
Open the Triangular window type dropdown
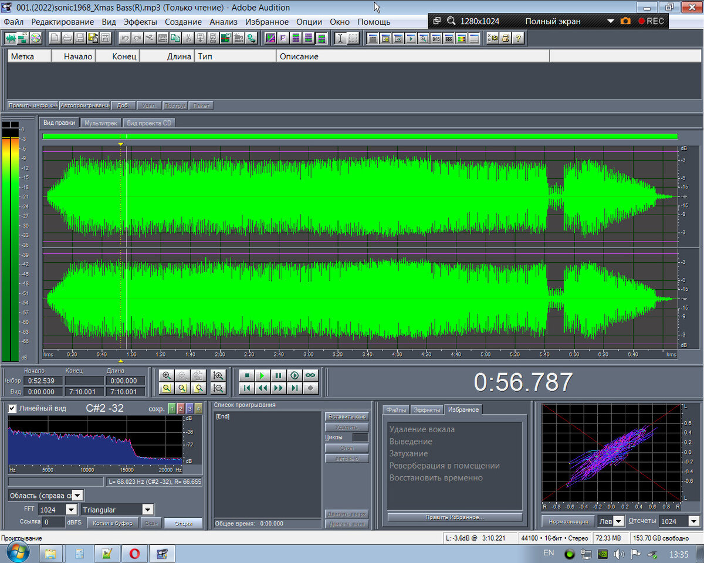(x=148, y=510)
